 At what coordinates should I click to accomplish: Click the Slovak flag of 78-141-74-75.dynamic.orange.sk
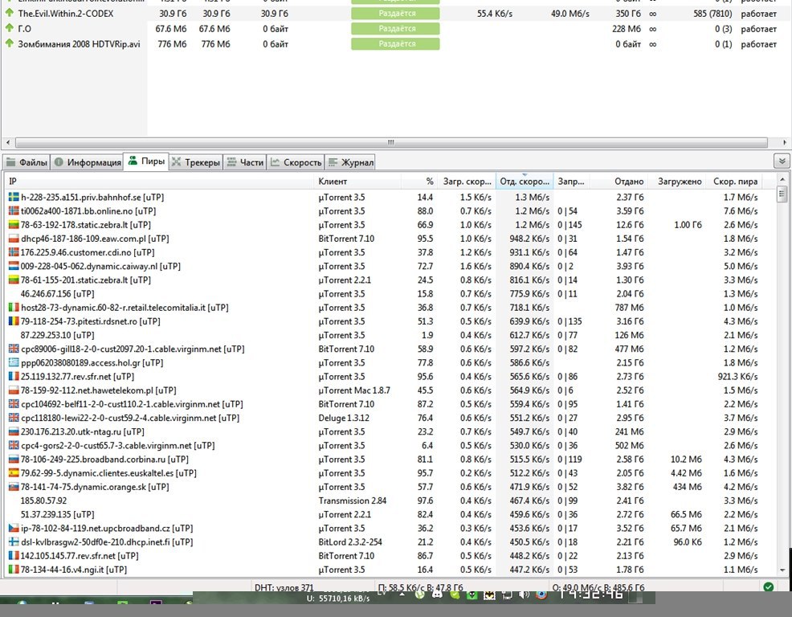pos(14,487)
